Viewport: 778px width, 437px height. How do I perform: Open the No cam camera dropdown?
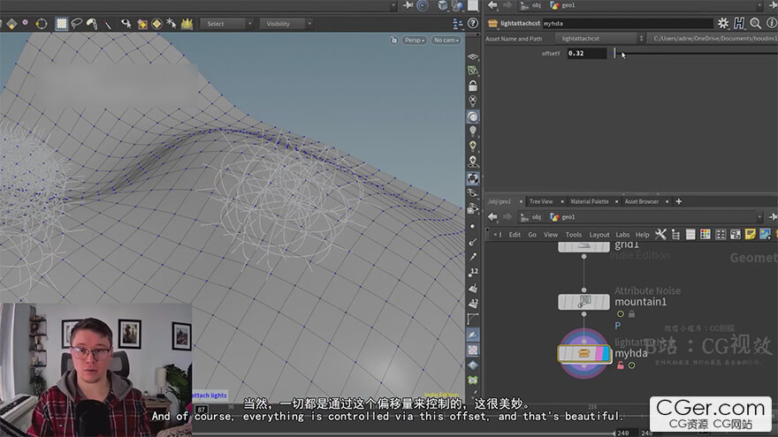tap(446, 40)
